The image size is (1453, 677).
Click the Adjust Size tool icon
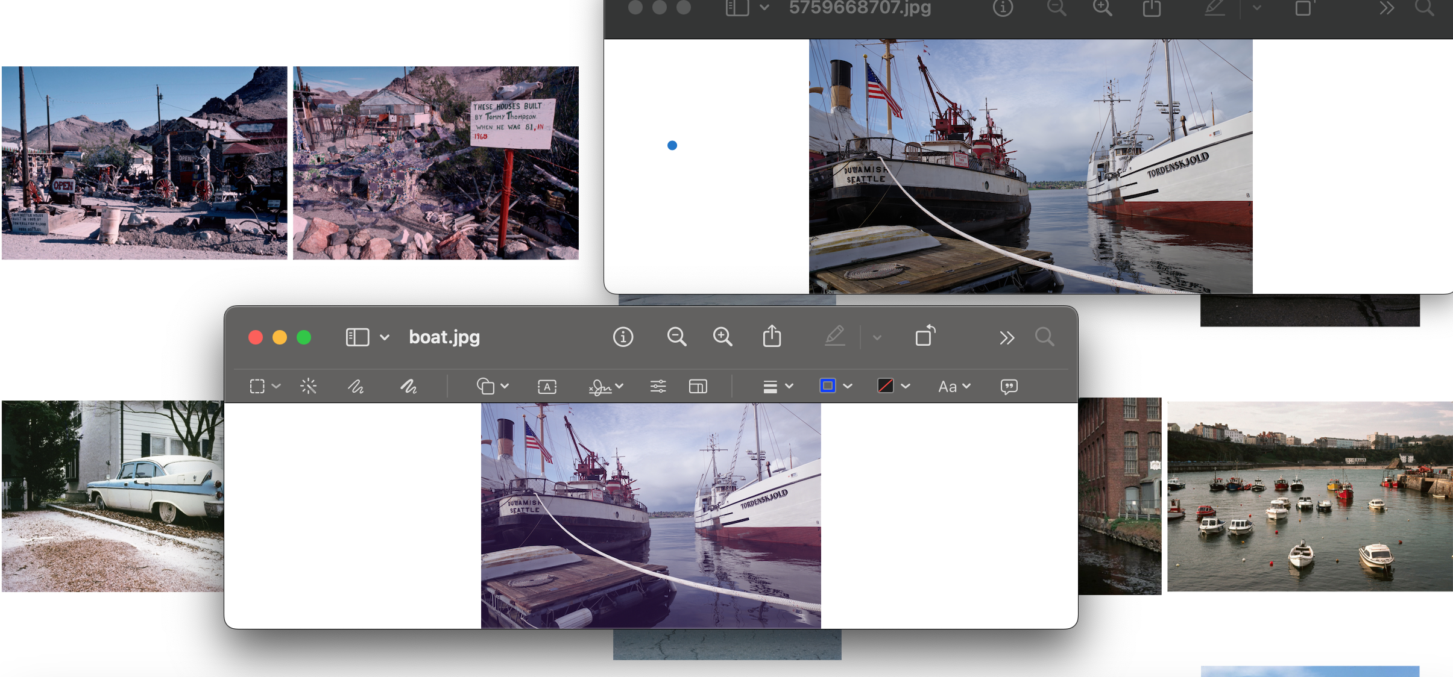698,386
